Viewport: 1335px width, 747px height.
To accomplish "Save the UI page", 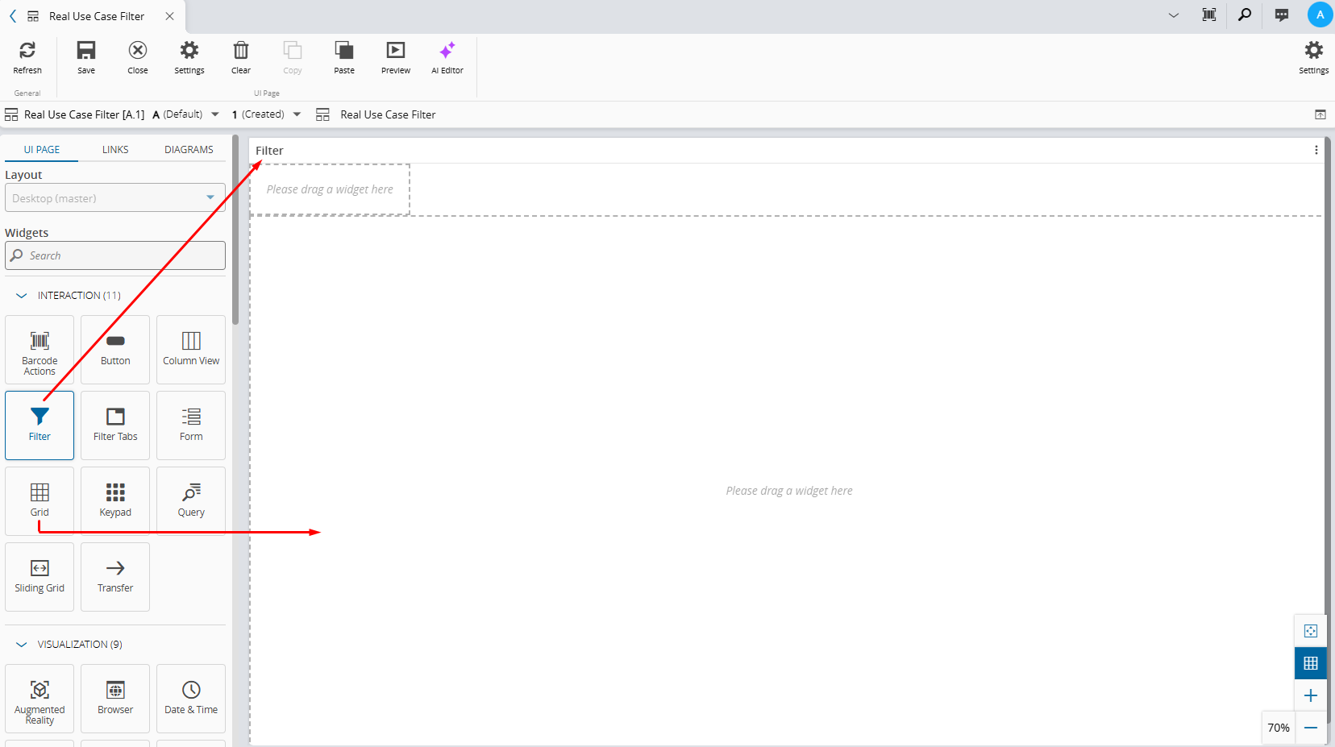I will coord(86,57).
